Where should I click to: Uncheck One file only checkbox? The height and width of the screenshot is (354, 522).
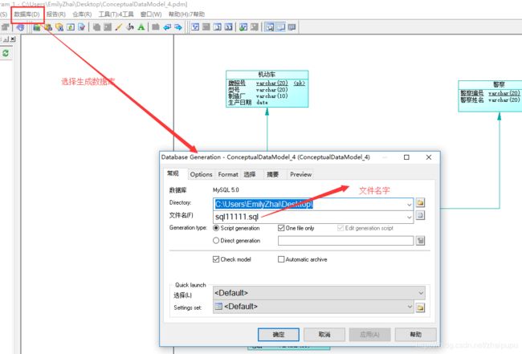pos(281,228)
